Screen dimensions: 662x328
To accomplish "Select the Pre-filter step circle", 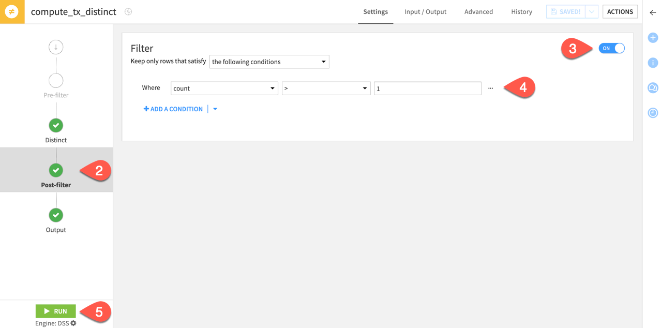I will click(56, 81).
